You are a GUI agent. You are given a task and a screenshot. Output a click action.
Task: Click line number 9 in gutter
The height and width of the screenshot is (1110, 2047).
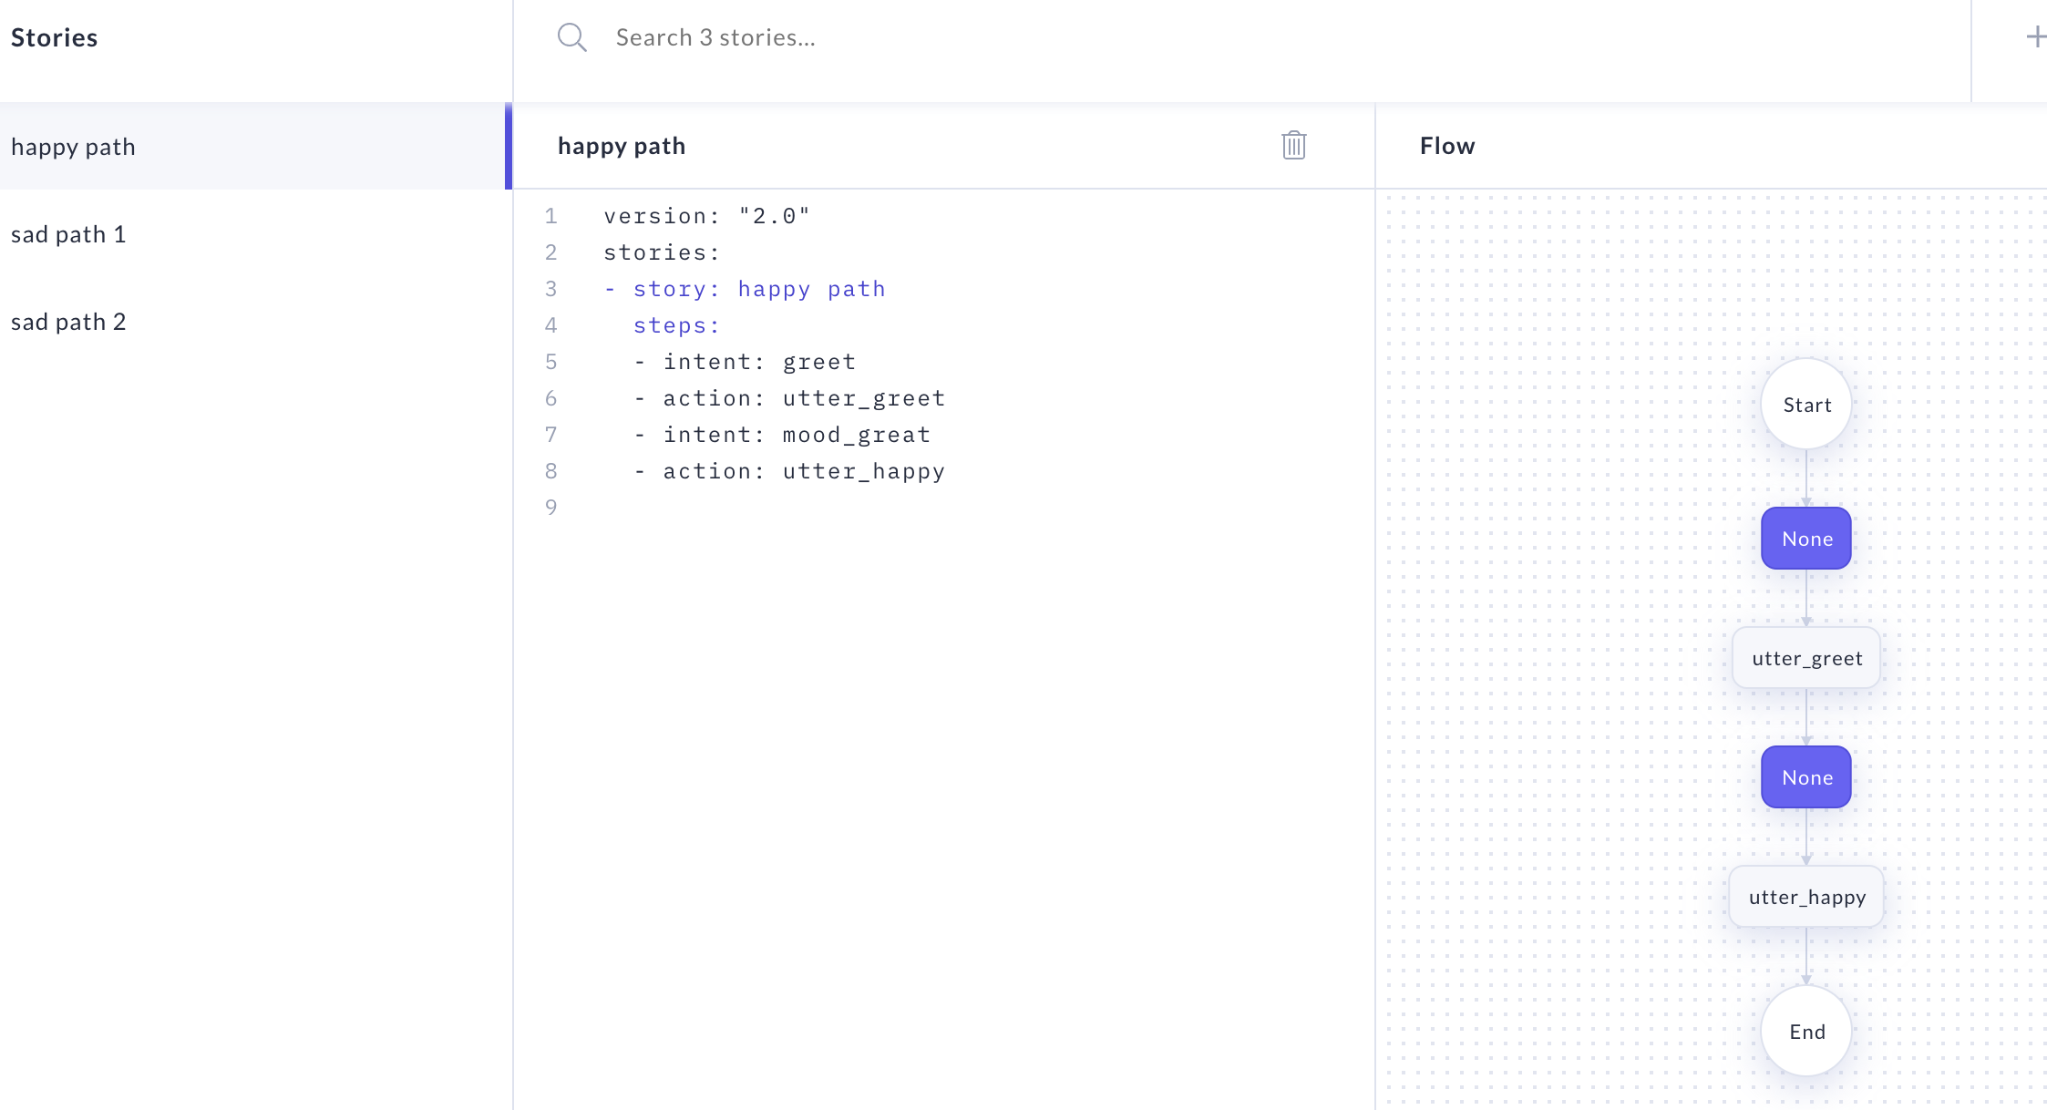[x=550, y=507]
